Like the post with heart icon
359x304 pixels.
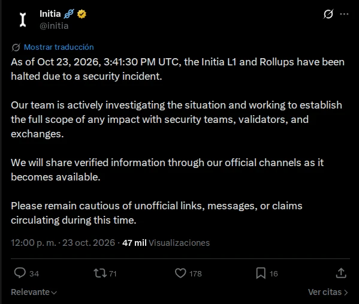point(180,273)
